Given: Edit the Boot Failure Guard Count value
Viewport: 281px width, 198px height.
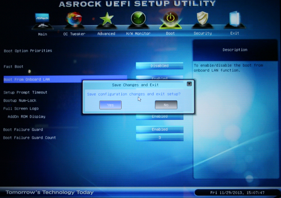Looking at the screenshot, I should click(x=160, y=138).
